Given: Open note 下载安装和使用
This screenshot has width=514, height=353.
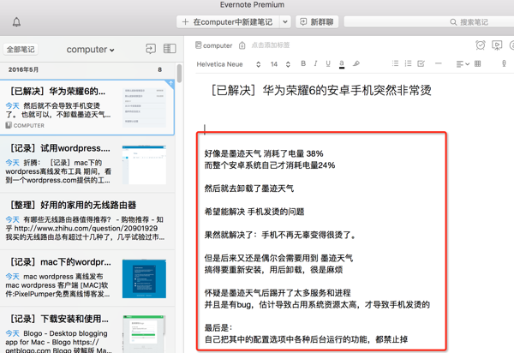Looking at the screenshot, I should 87,331.
